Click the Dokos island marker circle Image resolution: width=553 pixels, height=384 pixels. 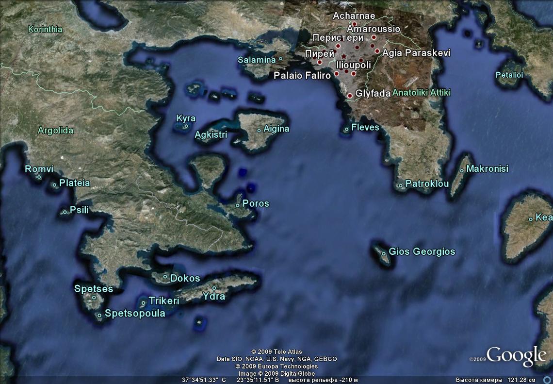(x=165, y=277)
